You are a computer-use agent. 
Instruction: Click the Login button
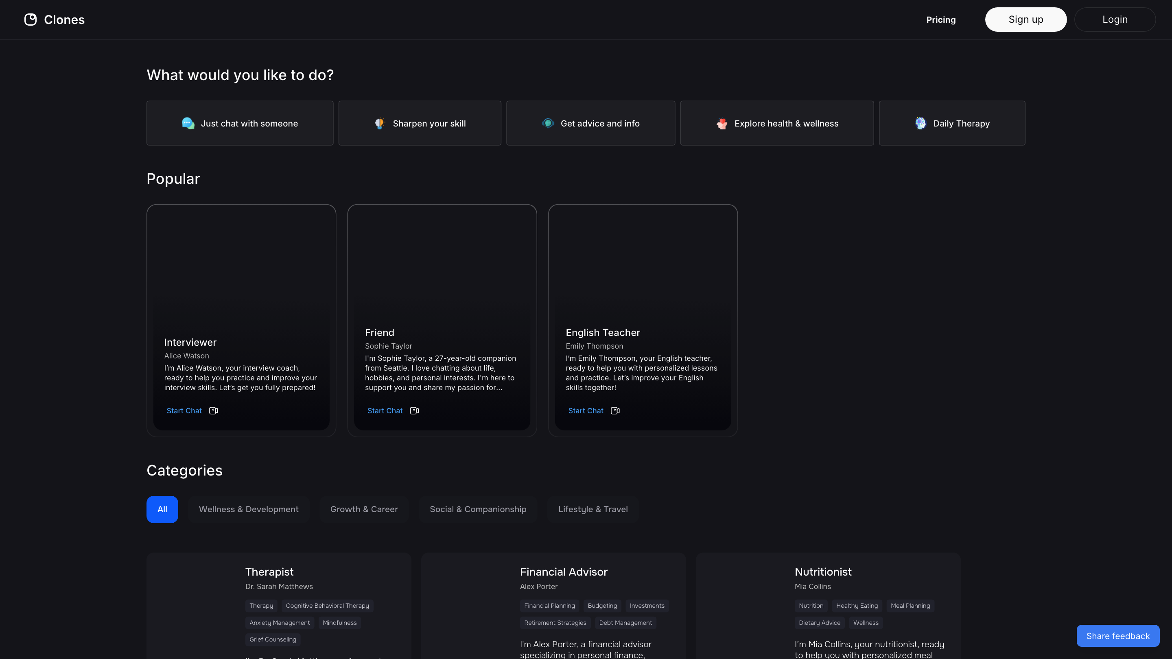pyautogui.click(x=1115, y=20)
